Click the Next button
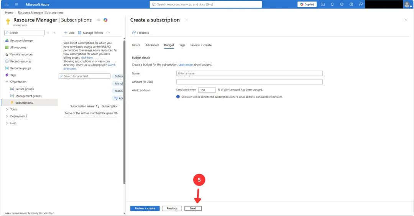 193,208
